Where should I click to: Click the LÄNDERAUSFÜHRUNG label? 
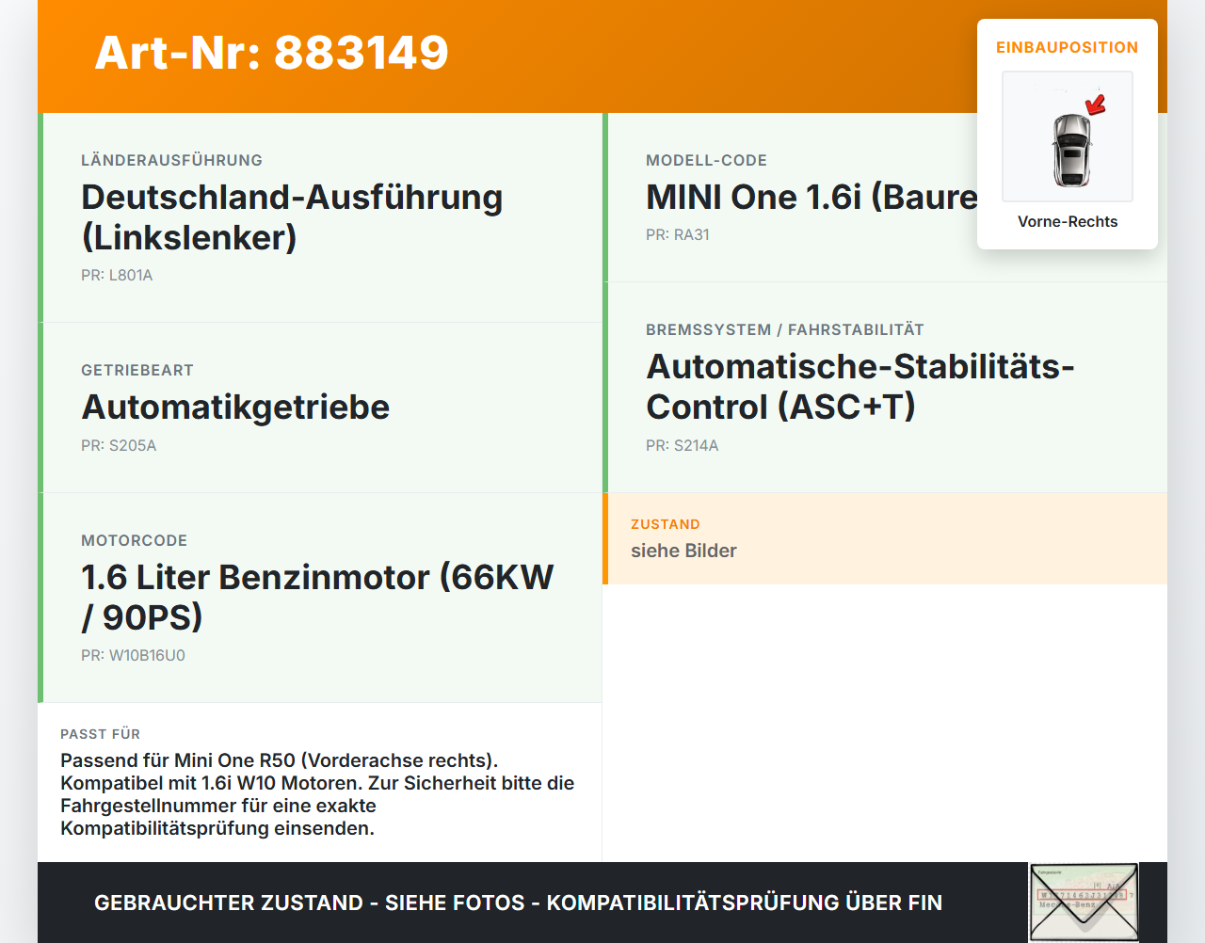pyautogui.click(x=171, y=160)
